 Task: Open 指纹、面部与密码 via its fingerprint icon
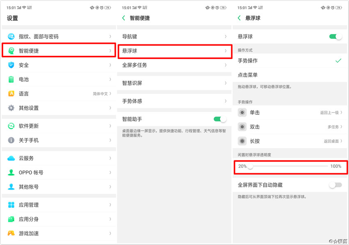[x=11, y=36]
